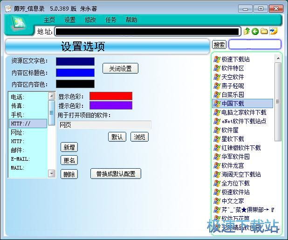Viewport: 288px width, 240px height.
Task: Click the search input field
Action: tap(255, 44)
